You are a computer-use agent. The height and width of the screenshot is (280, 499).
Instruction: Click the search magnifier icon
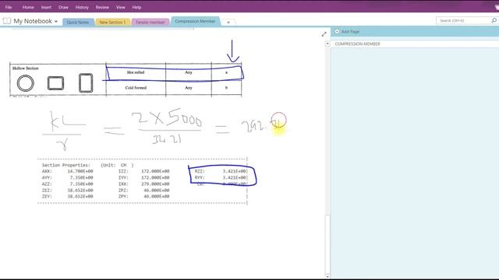tap(494, 21)
